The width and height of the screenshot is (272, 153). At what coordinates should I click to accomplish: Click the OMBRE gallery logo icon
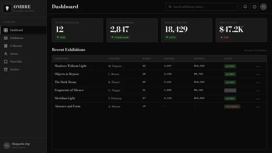pyautogui.click(x=7, y=8)
